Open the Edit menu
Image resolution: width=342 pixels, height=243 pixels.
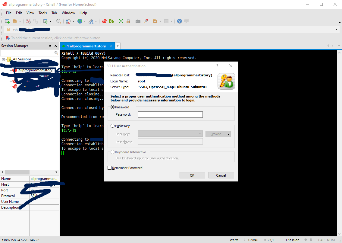click(x=19, y=13)
